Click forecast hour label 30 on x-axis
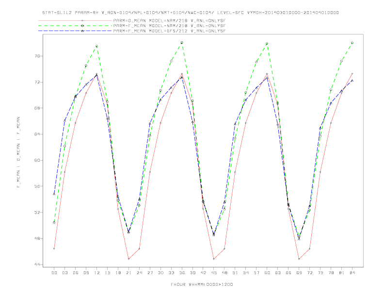The width and height of the screenshot is (384, 297). coord(160,273)
